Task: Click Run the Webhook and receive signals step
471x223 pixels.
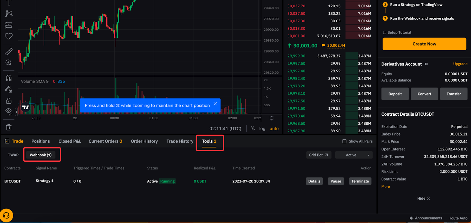Action: click(422, 18)
